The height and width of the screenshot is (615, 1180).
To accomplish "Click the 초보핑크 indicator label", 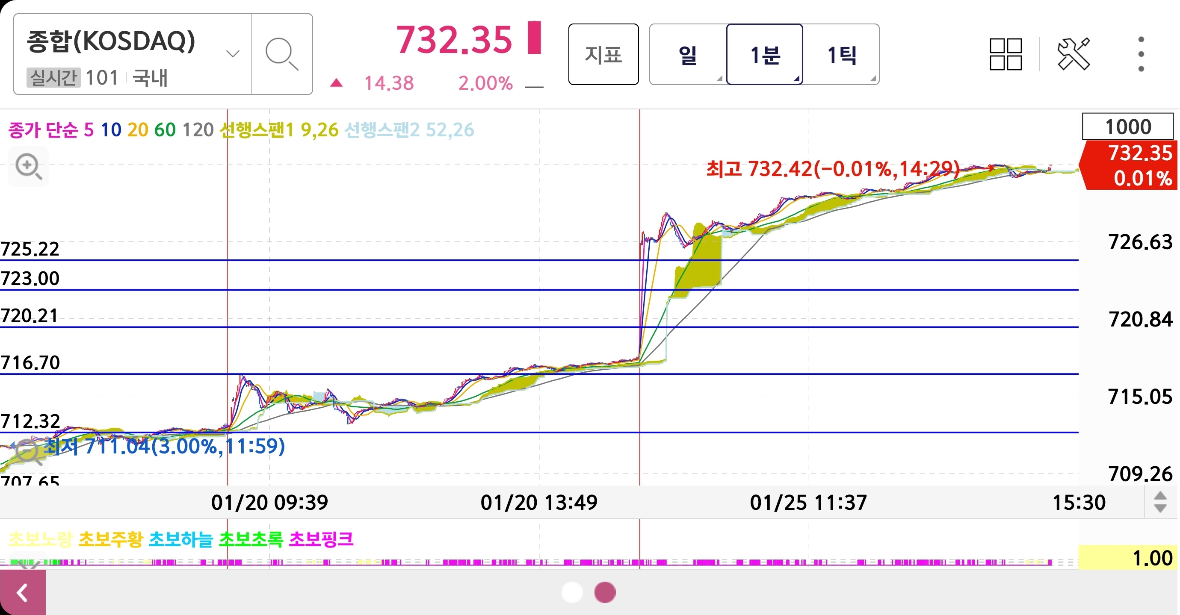I will coord(321,539).
